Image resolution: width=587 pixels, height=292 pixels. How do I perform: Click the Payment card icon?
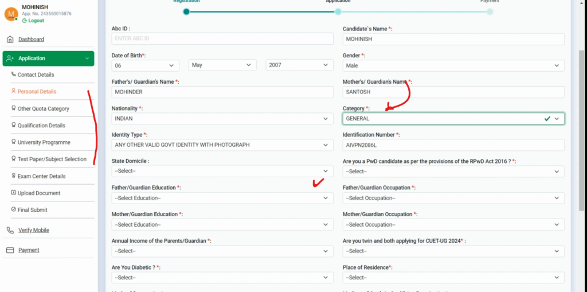coord(10,250)
